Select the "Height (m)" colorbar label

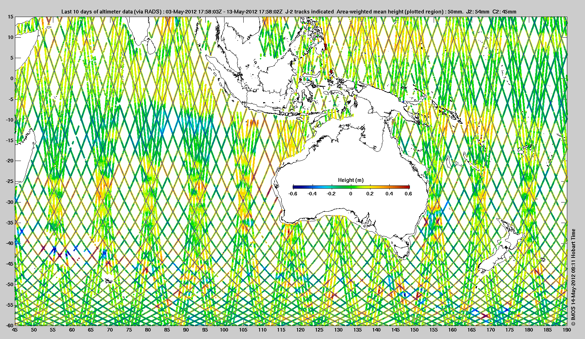click(x=351, y=180)
